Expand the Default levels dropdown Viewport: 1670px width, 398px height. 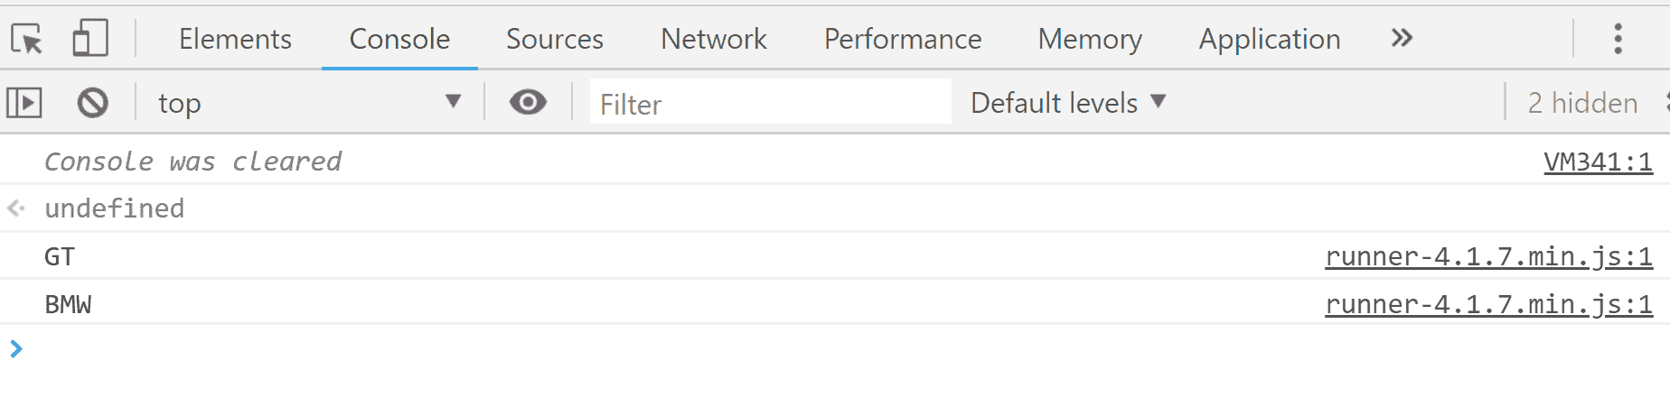[x=1068, y=103]
